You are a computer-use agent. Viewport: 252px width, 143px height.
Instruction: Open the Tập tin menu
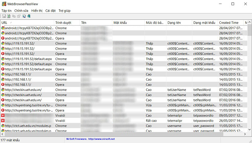pos(6,11)
